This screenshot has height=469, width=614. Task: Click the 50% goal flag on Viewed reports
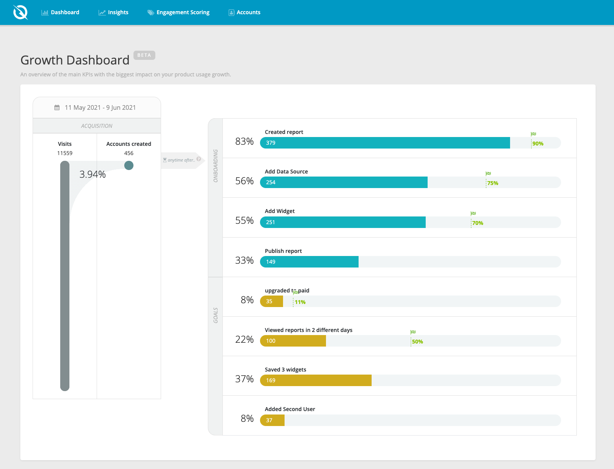click(x=413, y=332)
